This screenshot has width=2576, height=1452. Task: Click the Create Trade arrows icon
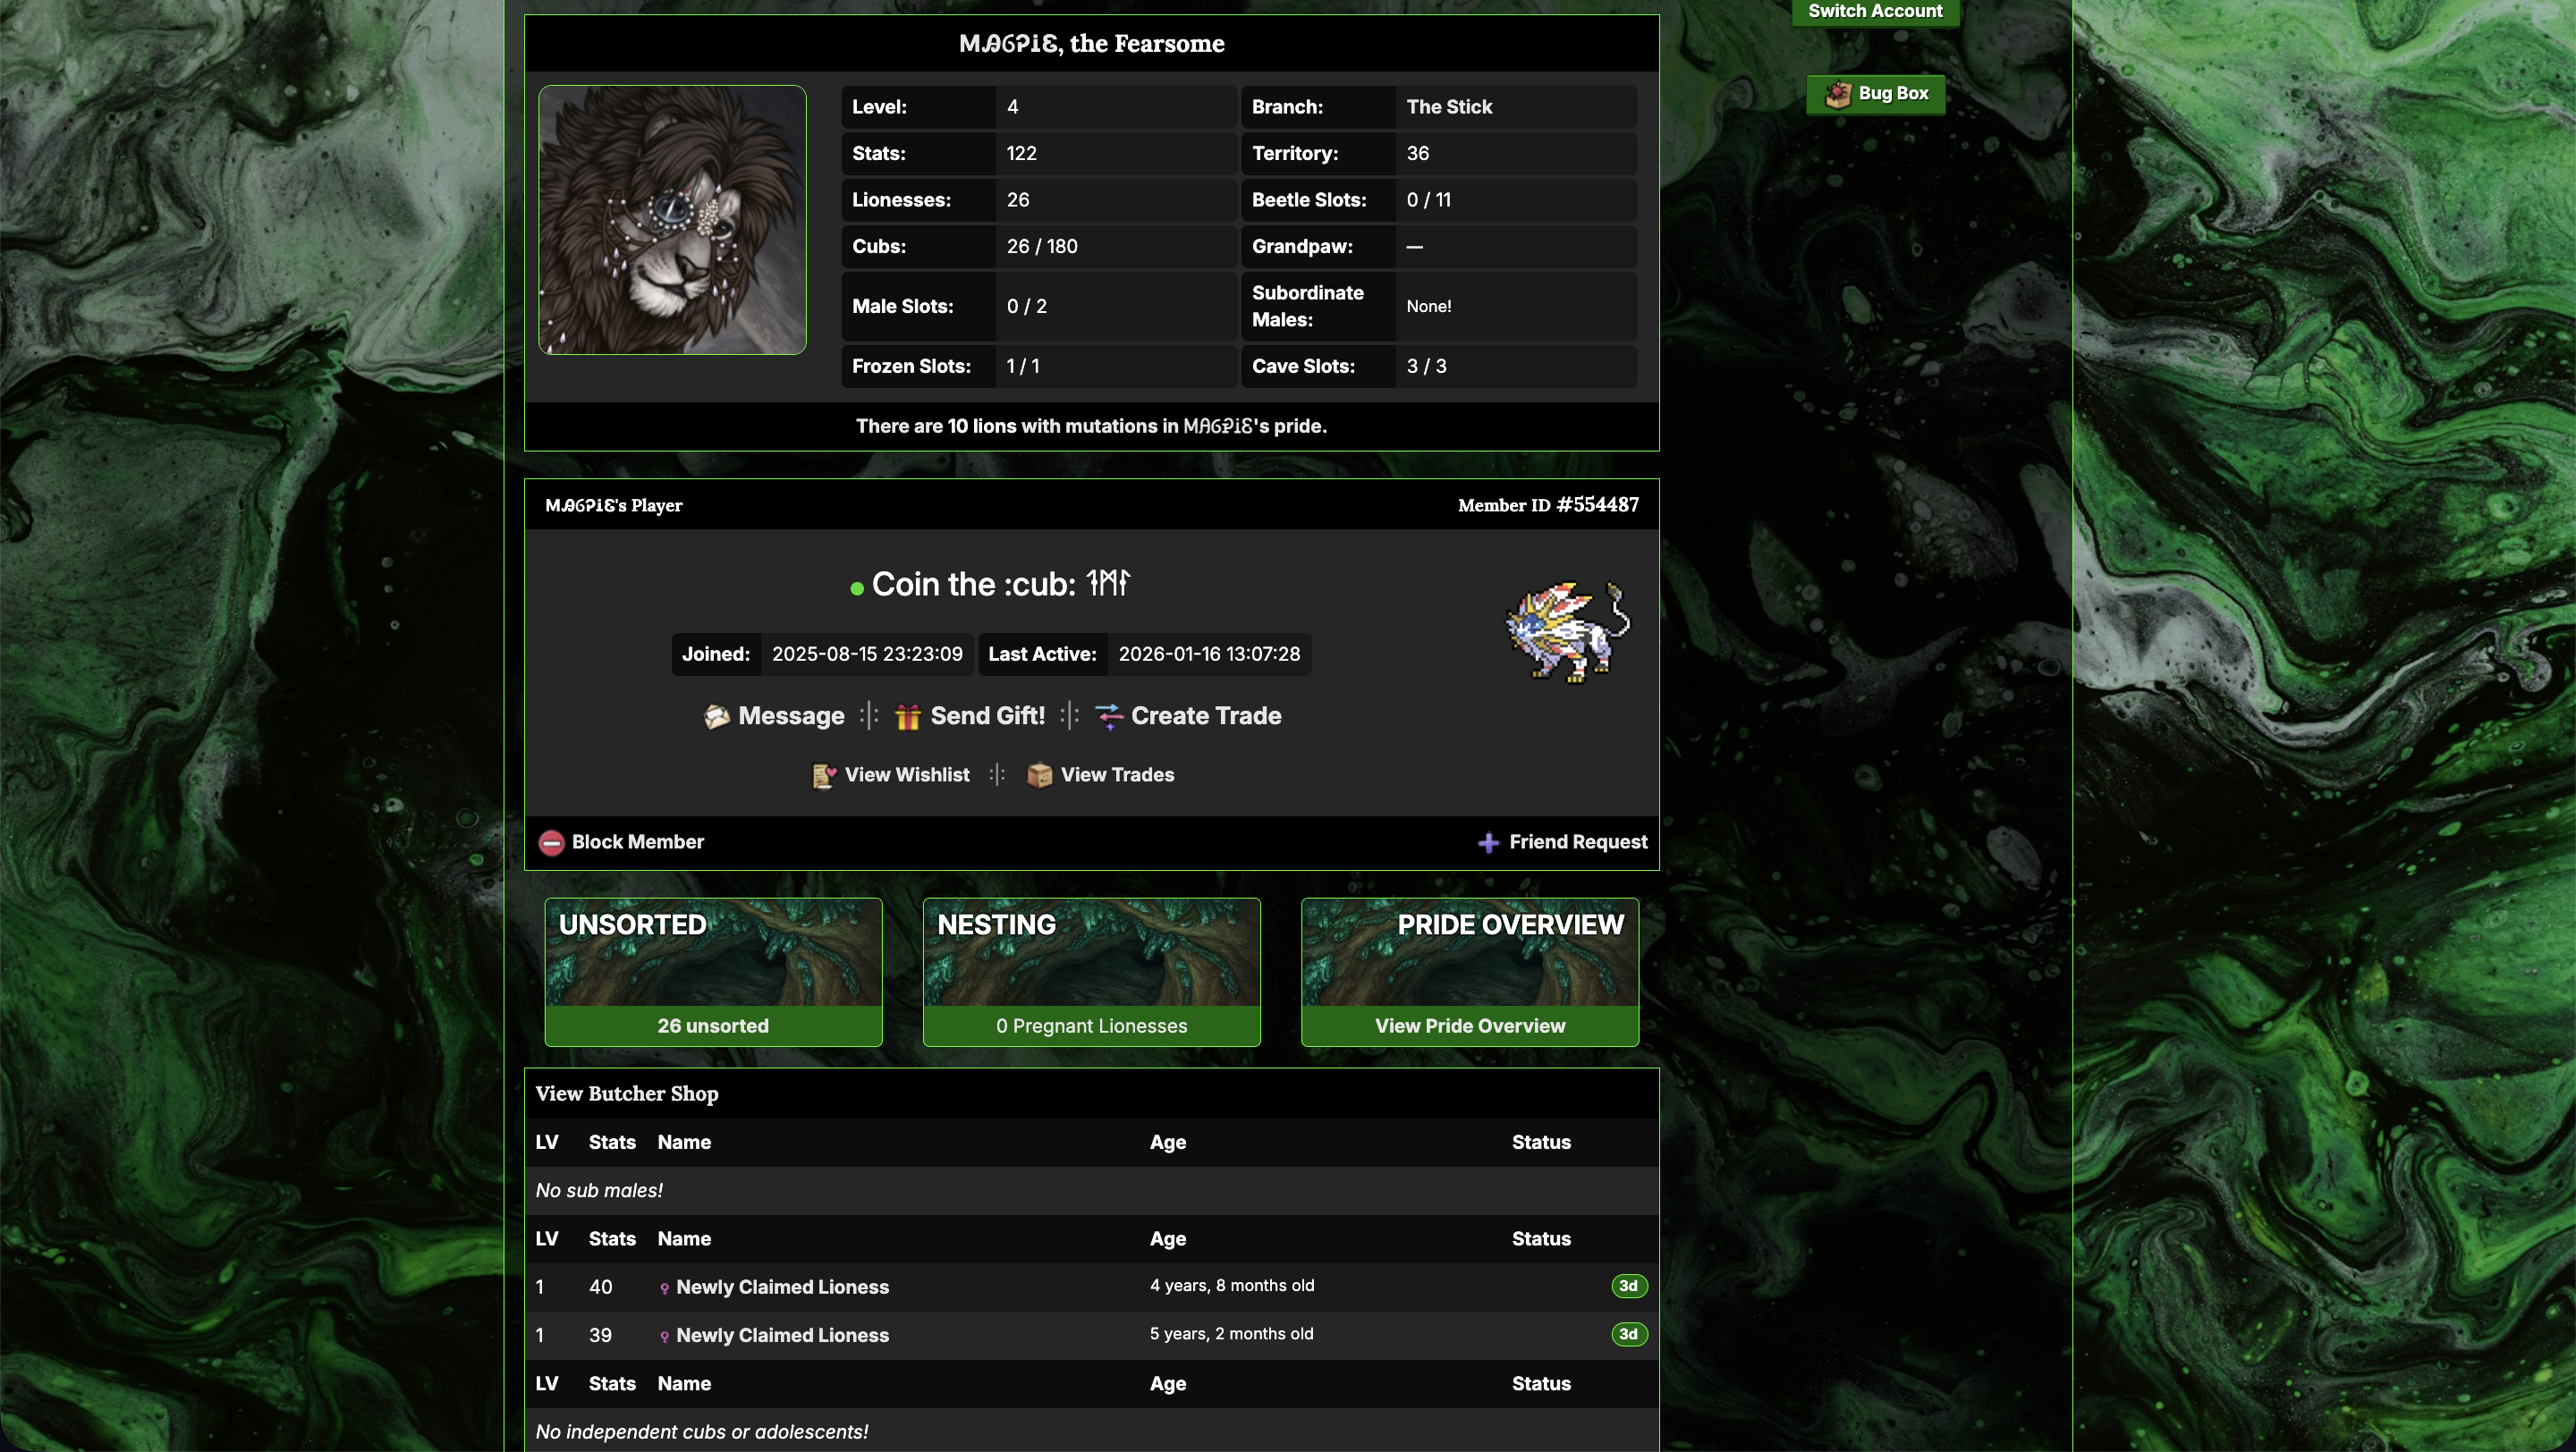click(x=1109, y=716)
